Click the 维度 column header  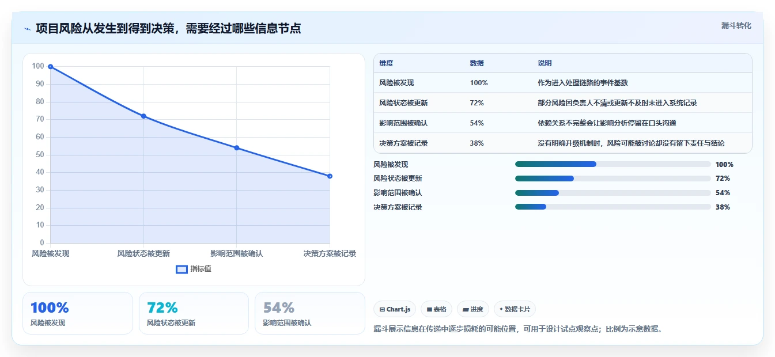pyautogui.click(x=386, y=63)
